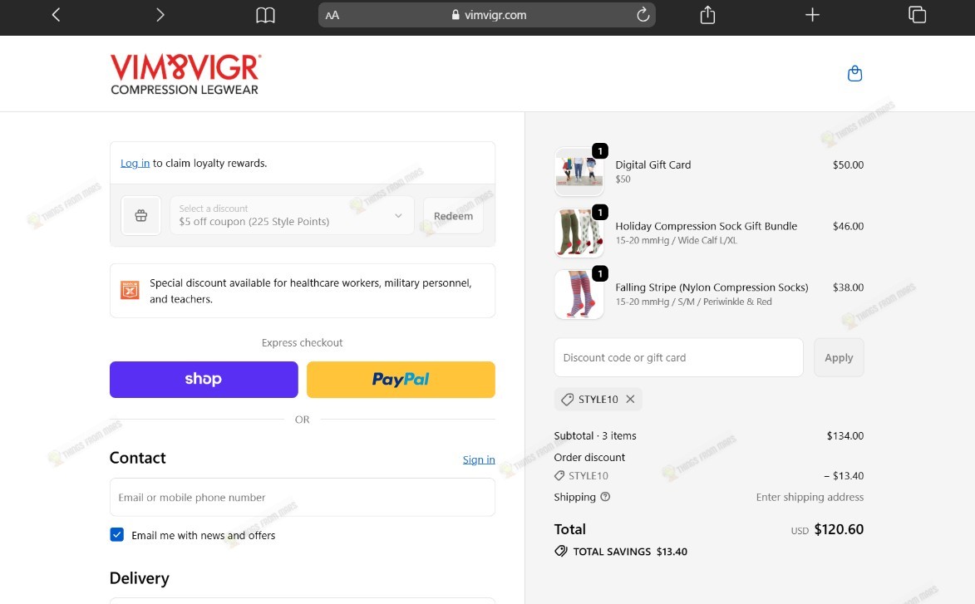Open the shopping bag cart icon
Viewport: 975px width, 604px height.
(x=855, y=73)
